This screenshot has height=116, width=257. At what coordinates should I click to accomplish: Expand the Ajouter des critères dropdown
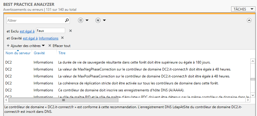click(26, 46)
